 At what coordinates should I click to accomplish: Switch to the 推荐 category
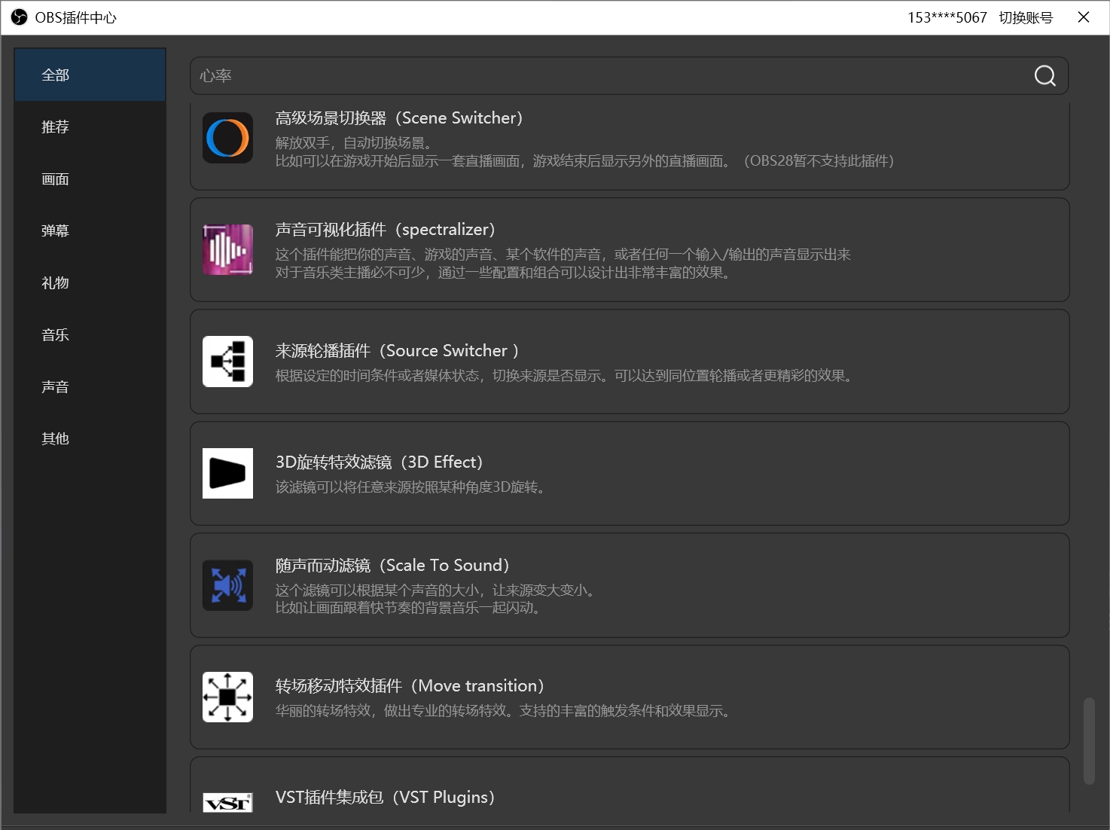point(90,127)
